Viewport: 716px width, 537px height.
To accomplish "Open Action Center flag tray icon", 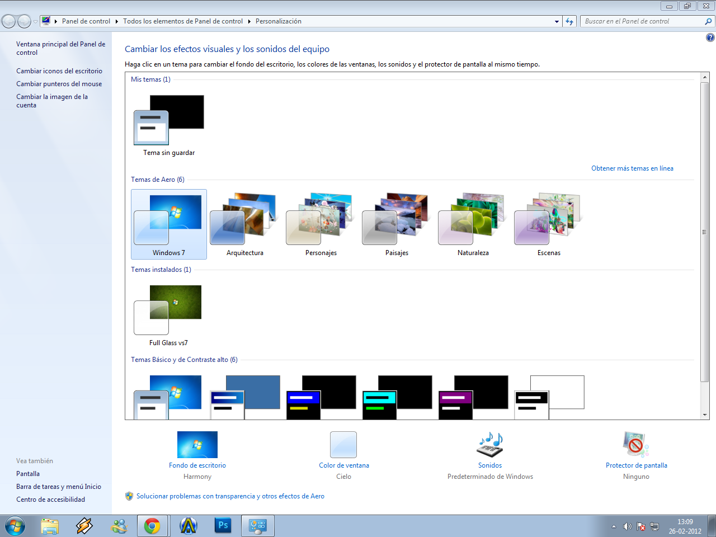I will [641, 526].
